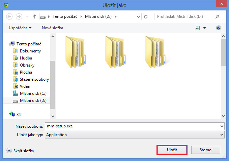The width and height of the screenshot is (229, 161).
Task: Expand the address bar history dropdown
Action: click(x=138, y=16)
